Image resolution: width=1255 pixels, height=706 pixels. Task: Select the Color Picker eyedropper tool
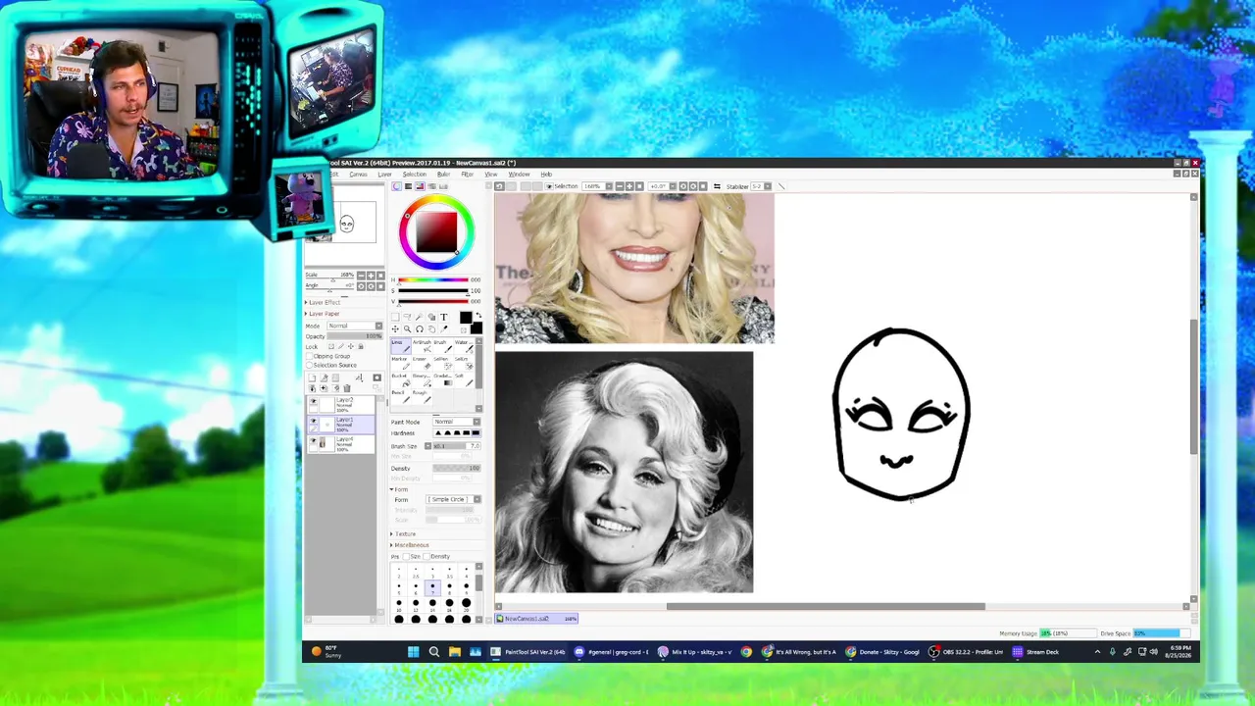443,328
